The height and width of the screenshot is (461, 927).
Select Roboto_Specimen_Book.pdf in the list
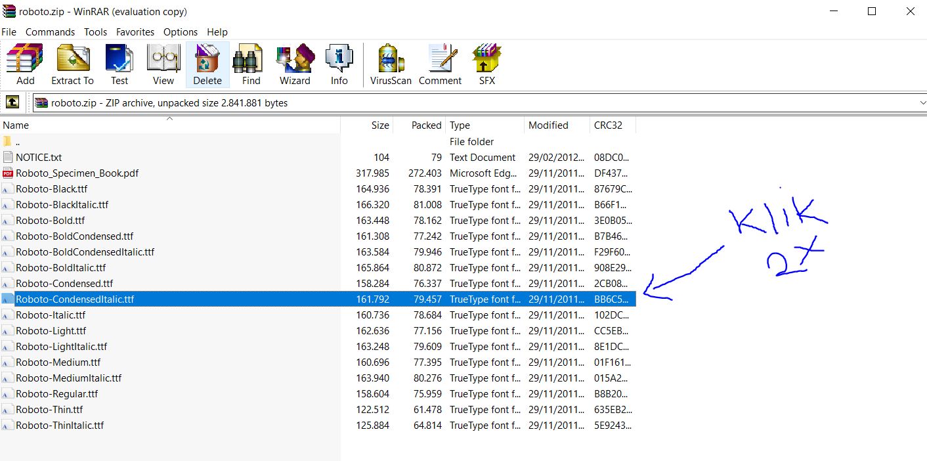point(77,173)
